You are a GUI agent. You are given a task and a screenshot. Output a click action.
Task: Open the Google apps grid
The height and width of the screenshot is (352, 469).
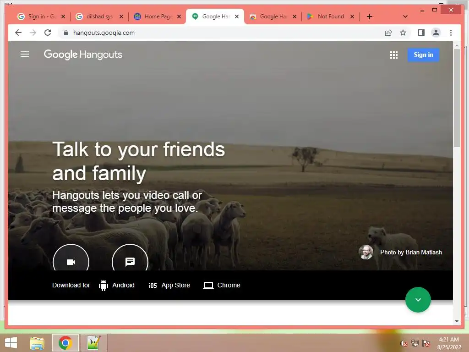393,55
